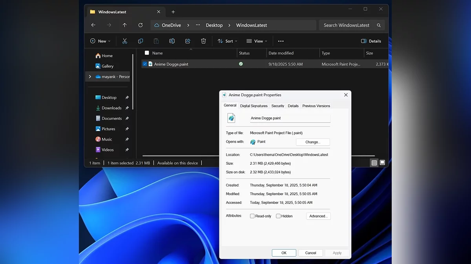
Task: Open the Previous Versions tab
Action: tap(316, 106)
